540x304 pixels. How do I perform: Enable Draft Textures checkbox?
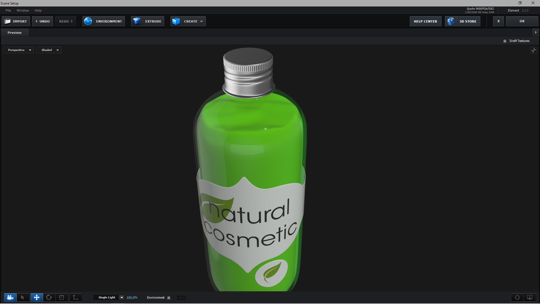(505, 41)
